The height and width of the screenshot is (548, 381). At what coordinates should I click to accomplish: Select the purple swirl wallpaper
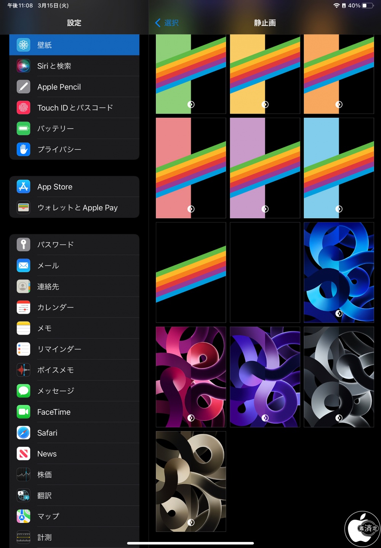pyautogui.click(x=265, y=377)
